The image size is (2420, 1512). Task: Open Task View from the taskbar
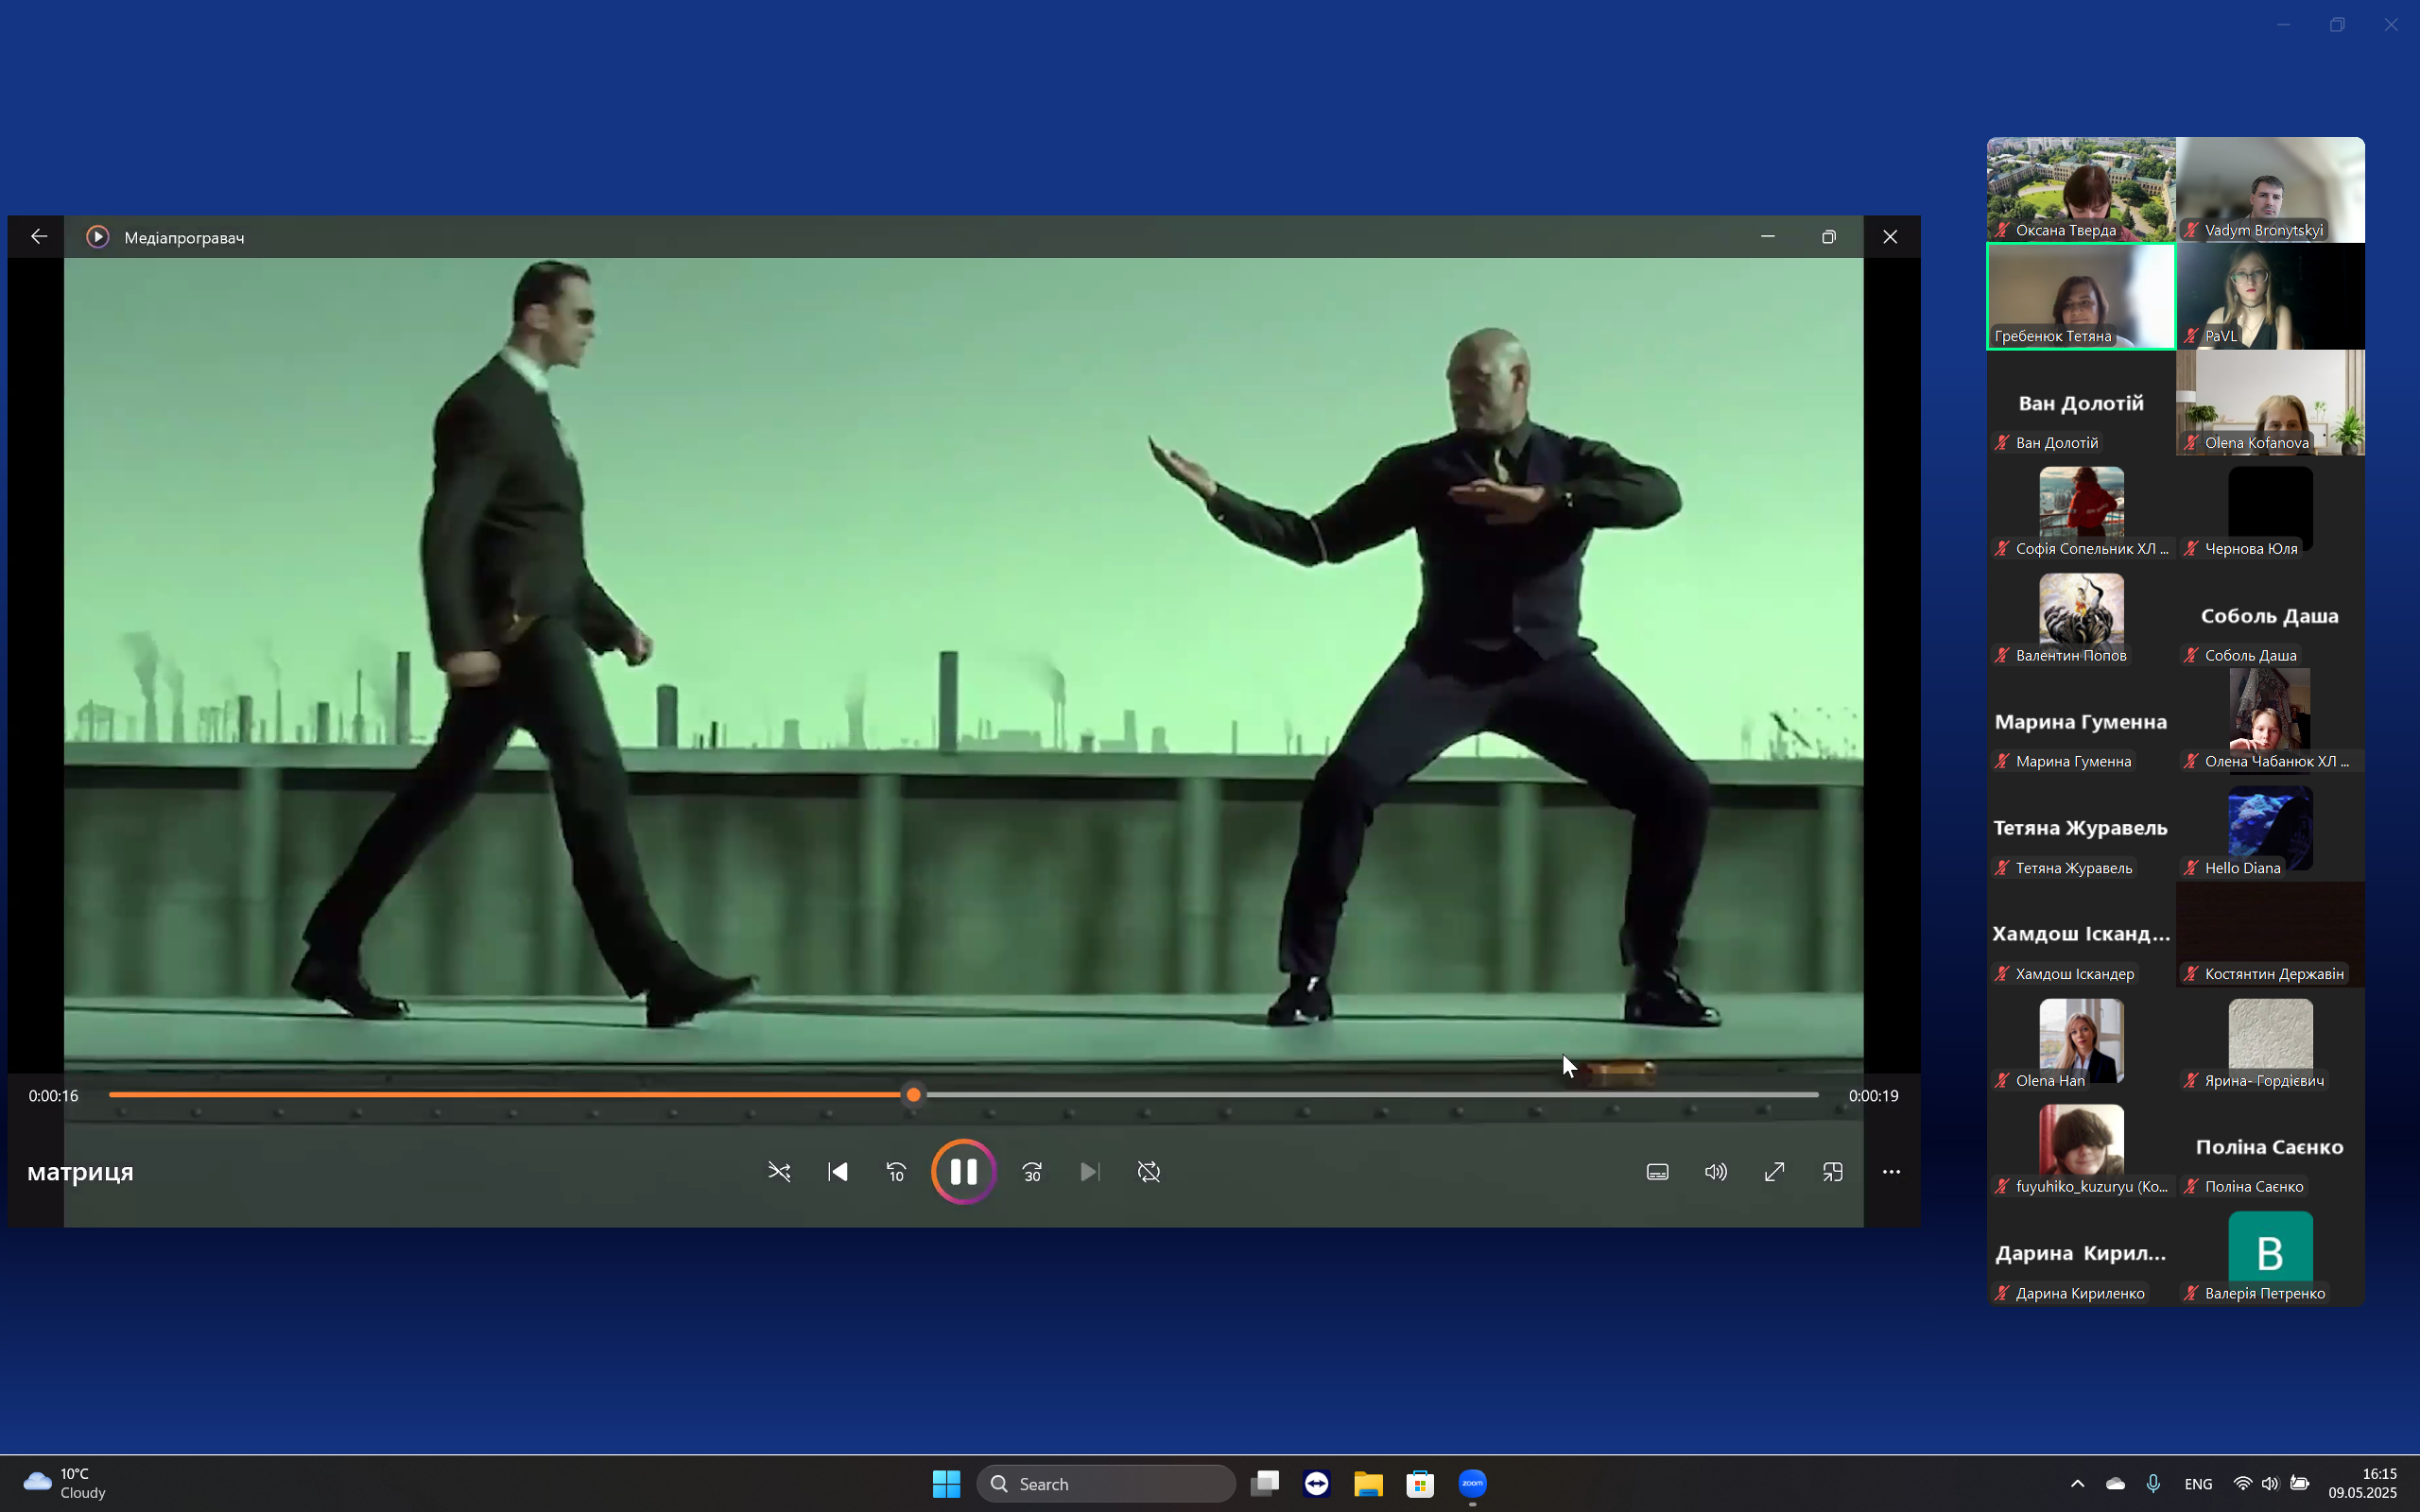click(x=1265, y=1484)
